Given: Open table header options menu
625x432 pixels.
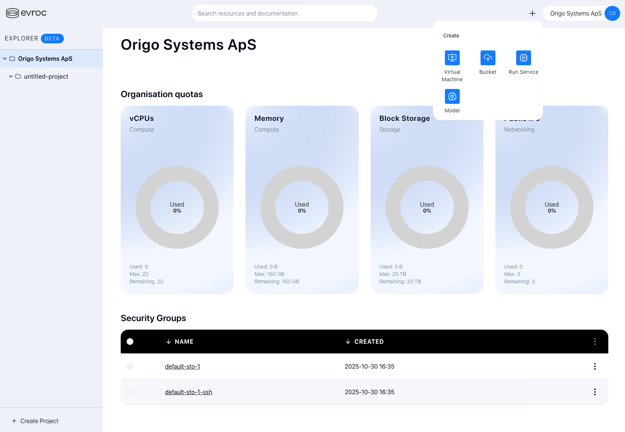Looking at the screenshot, I should 595,342.
